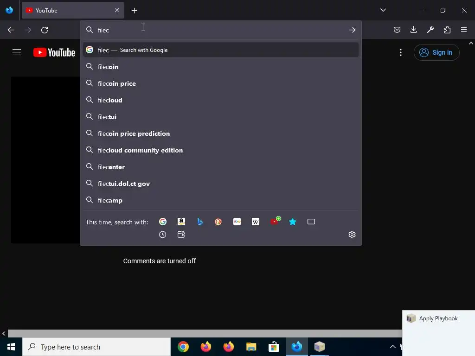Search this time with Wikipedia icon
This screenshot has height=356, width=475.
[256, 222]
